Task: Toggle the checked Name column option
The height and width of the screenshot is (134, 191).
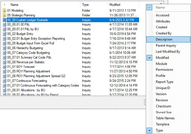Action: (x=160, y=7)
